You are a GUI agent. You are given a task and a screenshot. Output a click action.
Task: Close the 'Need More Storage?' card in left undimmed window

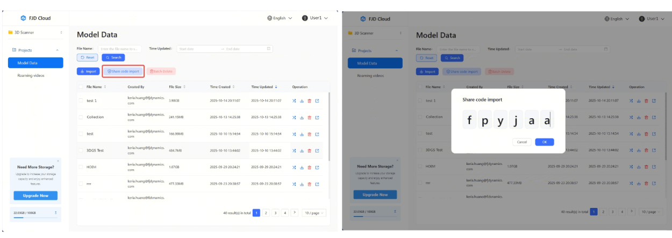[x=58, y=161]
